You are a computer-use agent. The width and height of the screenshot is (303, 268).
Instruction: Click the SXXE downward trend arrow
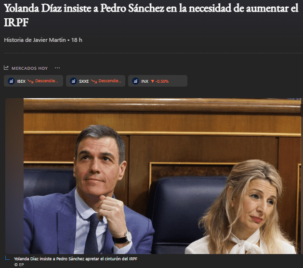[x=94, y=81]
